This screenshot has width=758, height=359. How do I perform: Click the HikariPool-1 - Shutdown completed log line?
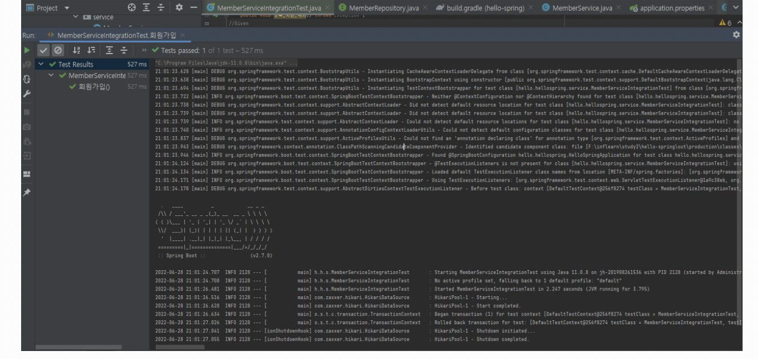click(342, 339)
